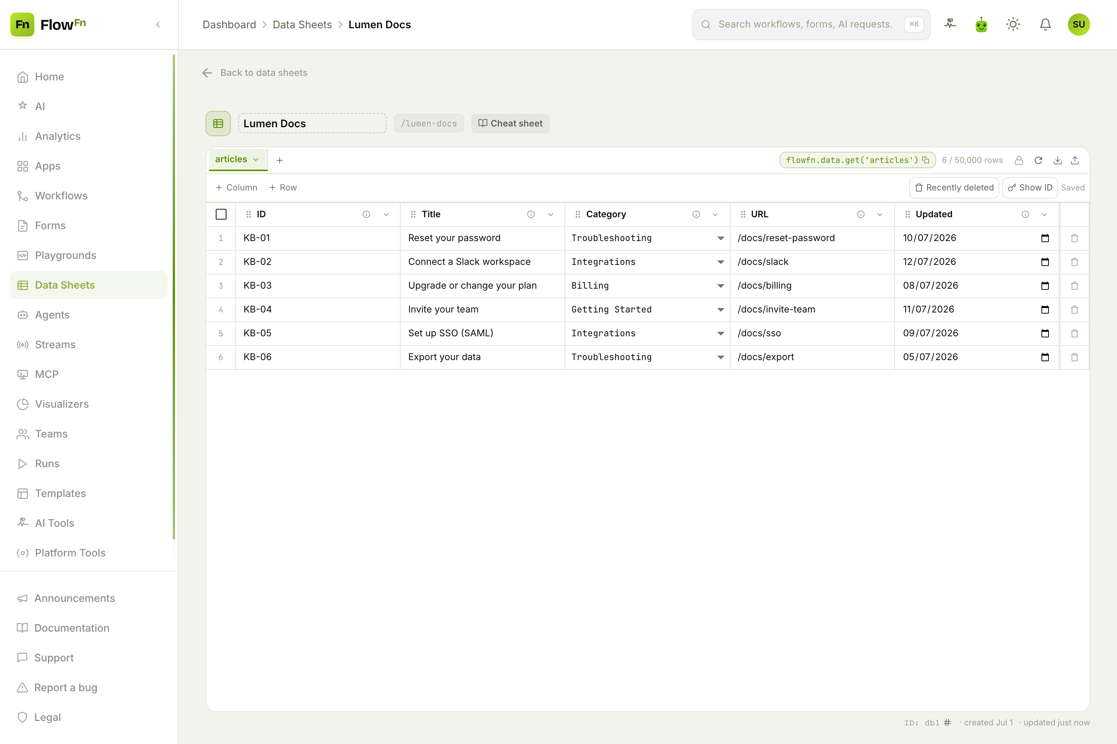
Task: Open date picker for 05/07/2026
Action: (1045, 357)
